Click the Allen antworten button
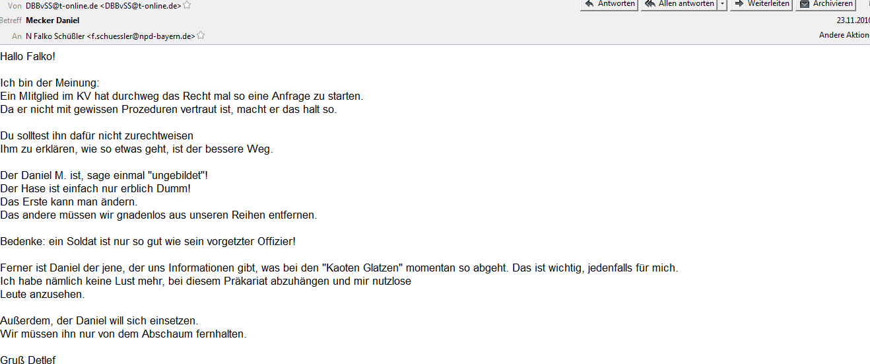Viewport: 870px width, 364px height. click(679, 4)
